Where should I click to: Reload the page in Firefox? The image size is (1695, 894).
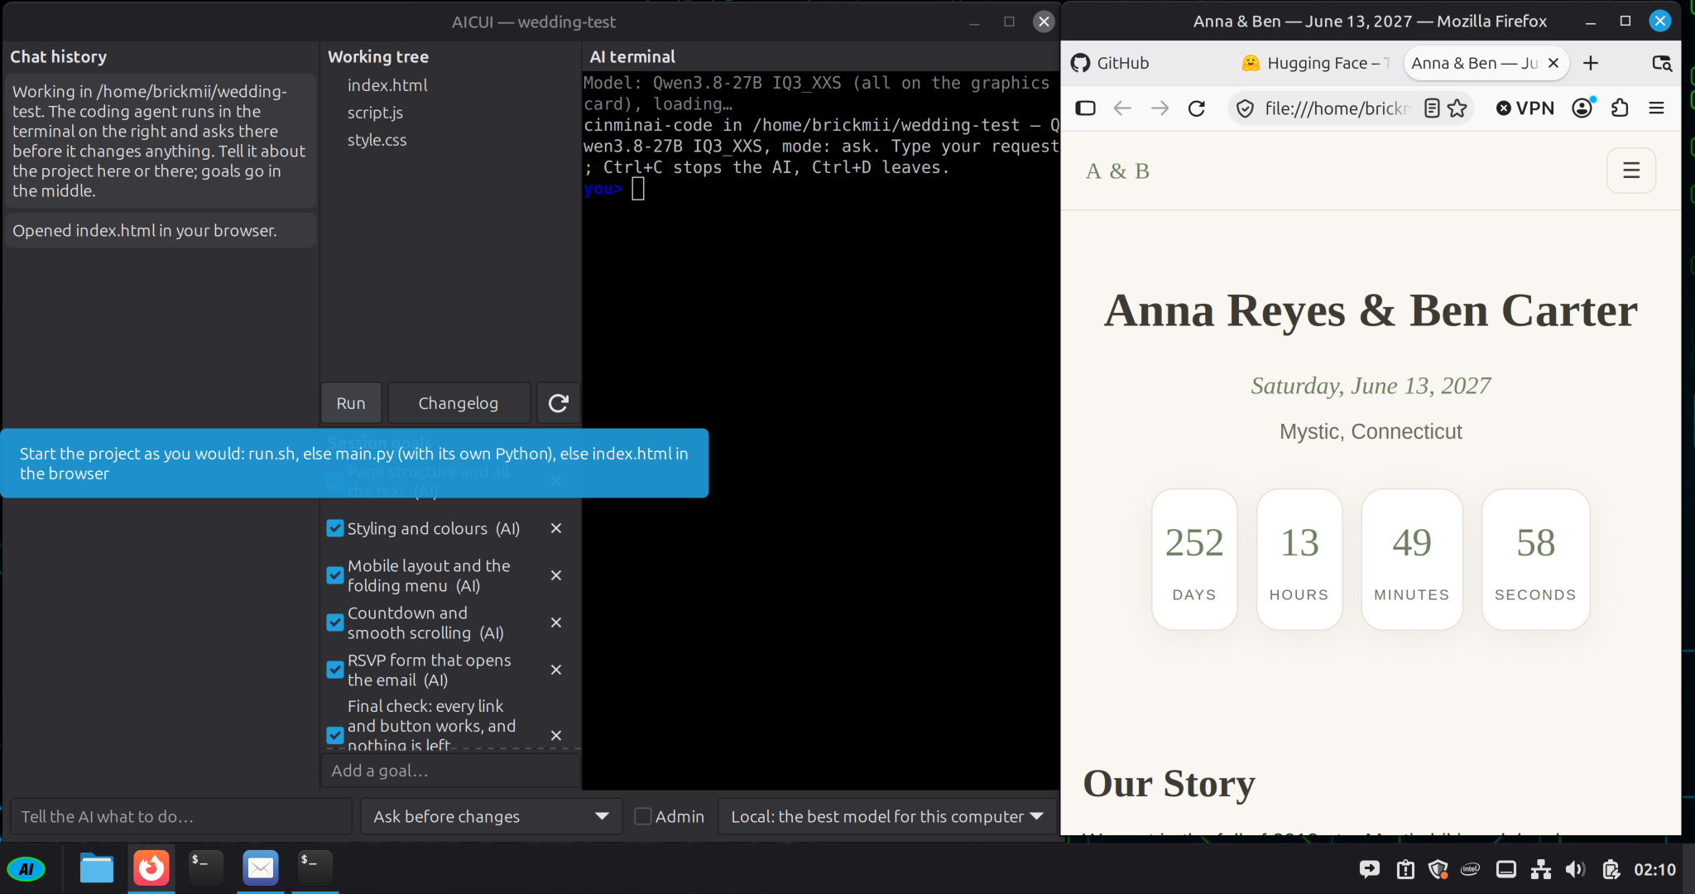pos(1197,108)
